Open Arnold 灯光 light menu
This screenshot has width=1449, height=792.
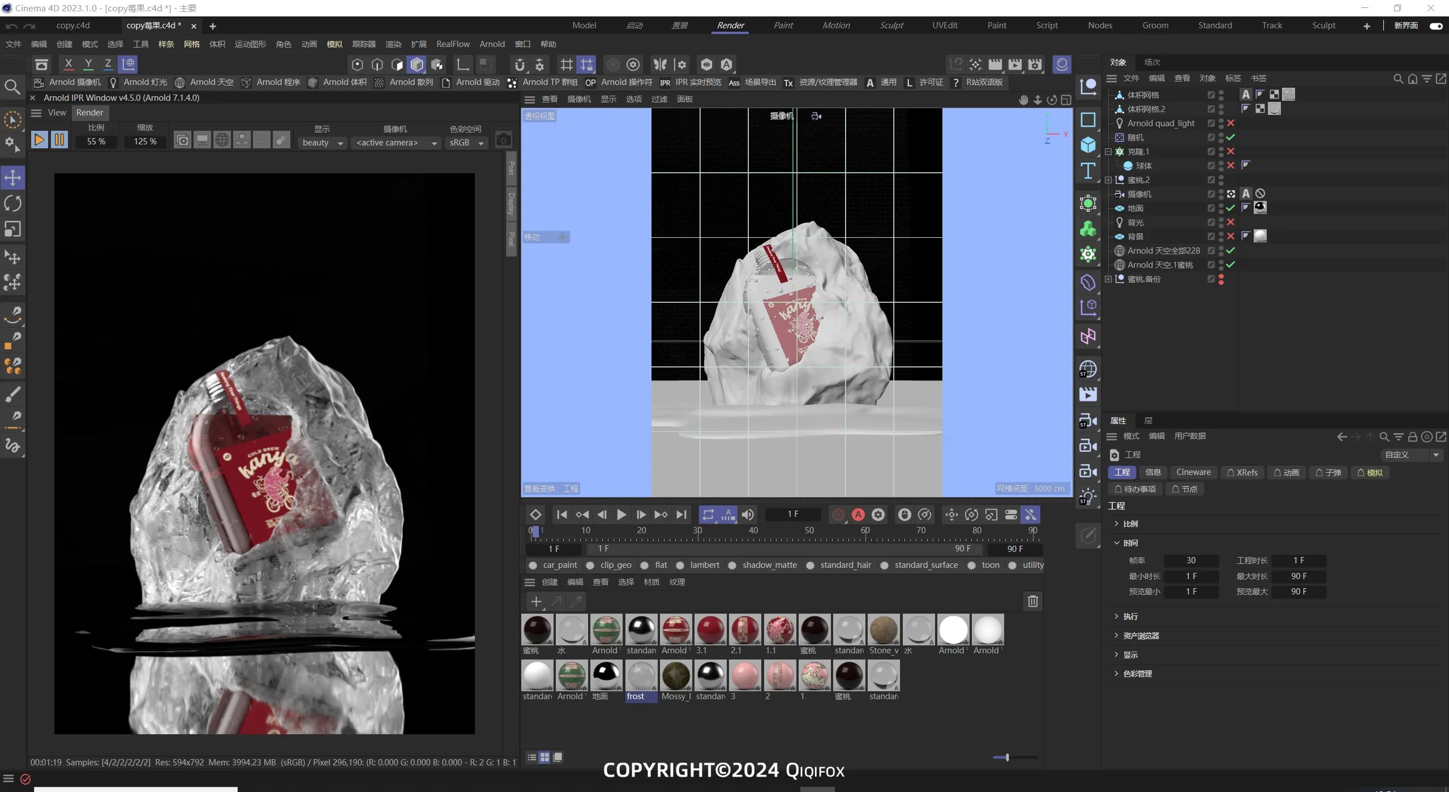pyautogui.click(x=139, y=83)
